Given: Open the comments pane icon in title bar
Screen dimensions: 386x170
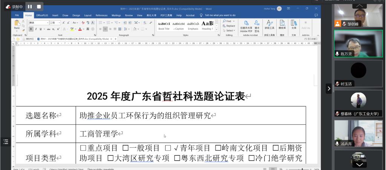Looking at the screenshot, I should pos(316,15).
